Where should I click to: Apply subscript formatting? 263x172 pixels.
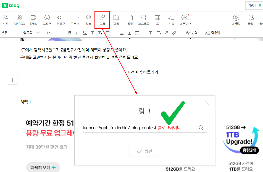click(159, 33)
